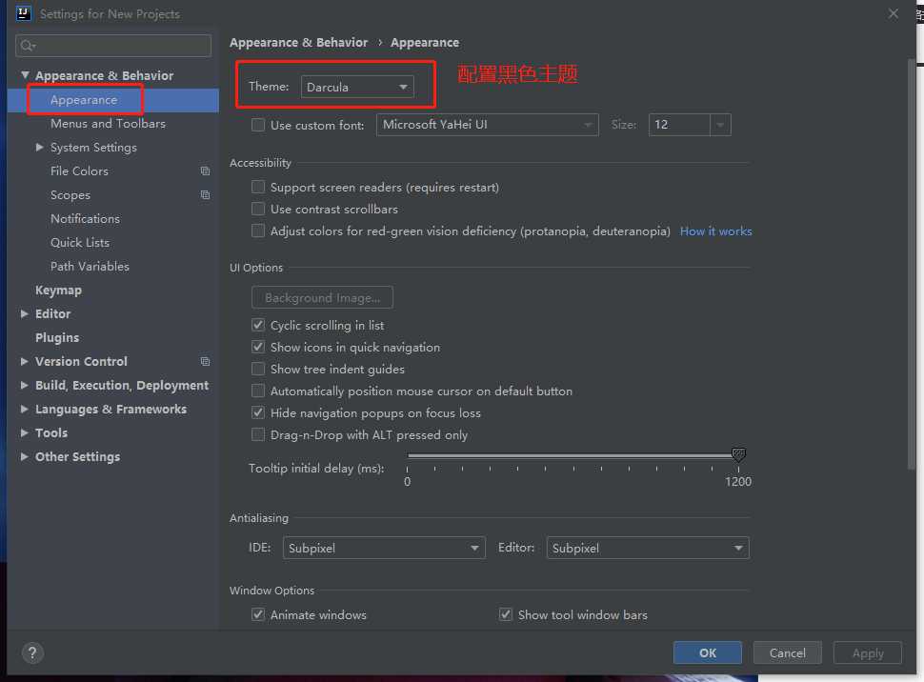
Task: Enable Use custom font checkbox
Action: [258, 125]
